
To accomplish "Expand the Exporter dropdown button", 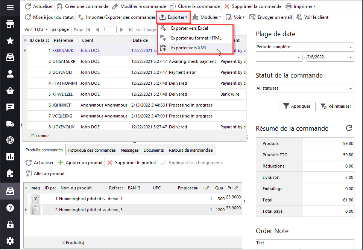I will [x=173, y=17].
